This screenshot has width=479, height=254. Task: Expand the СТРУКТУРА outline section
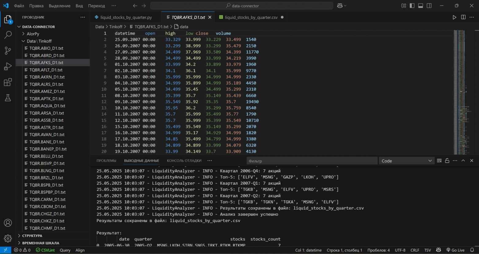click(32, 236)
